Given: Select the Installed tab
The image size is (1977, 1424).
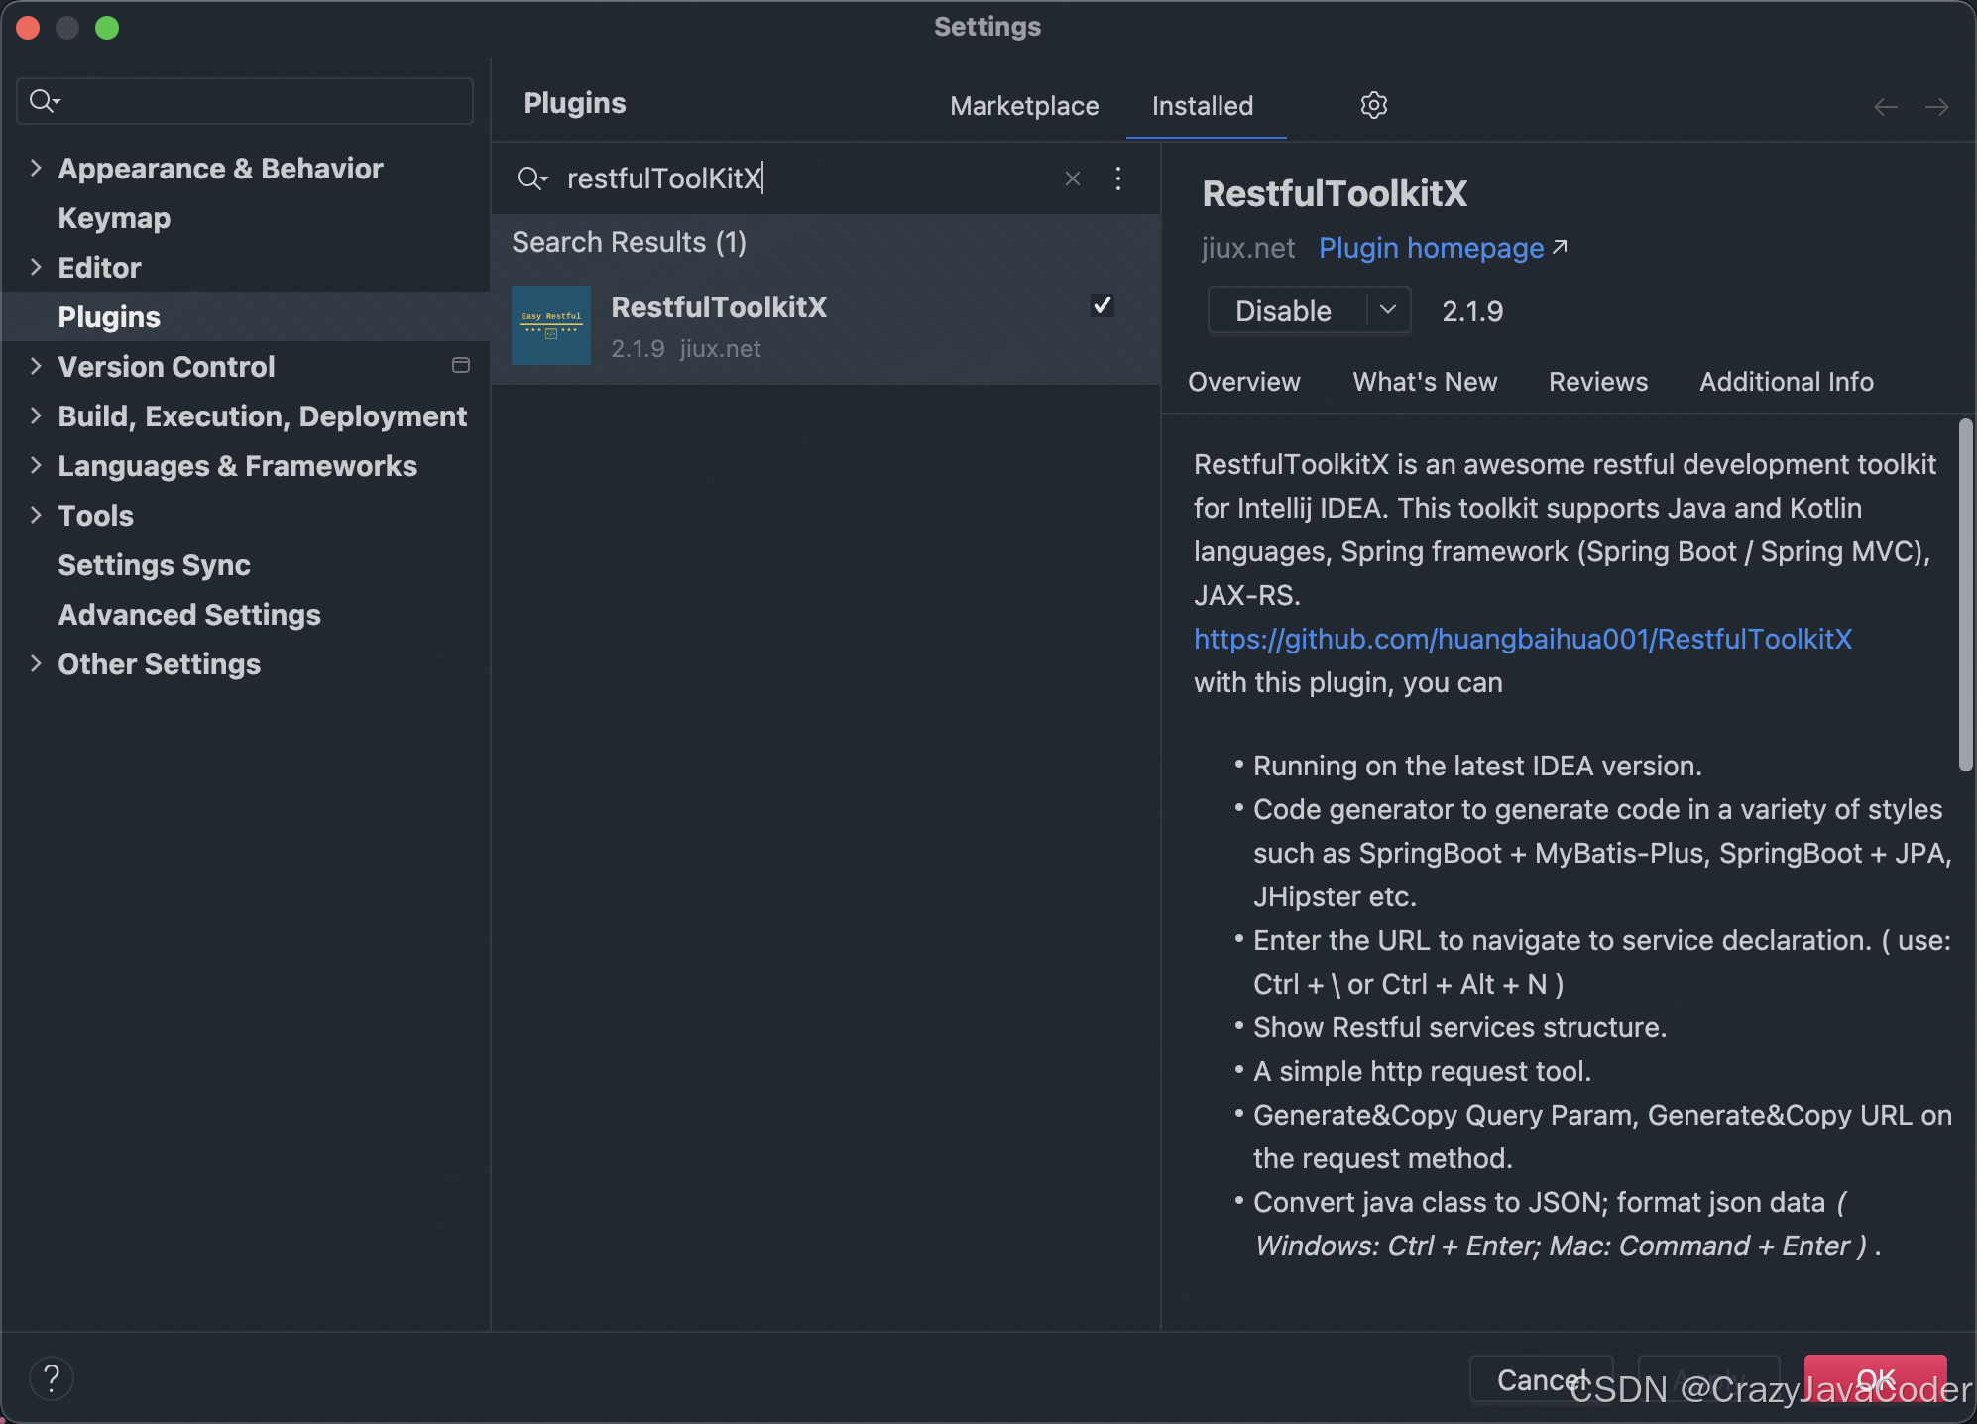Looking at the screenshot, I should point(1203,106).
